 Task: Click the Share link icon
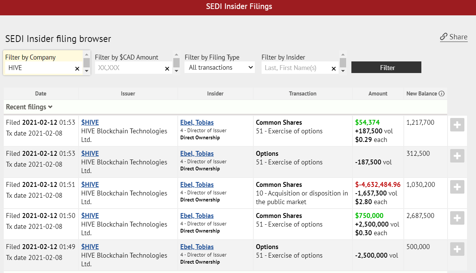(x=444, y=37)
